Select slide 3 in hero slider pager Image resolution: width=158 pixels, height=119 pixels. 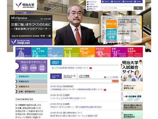coord(25,13)
